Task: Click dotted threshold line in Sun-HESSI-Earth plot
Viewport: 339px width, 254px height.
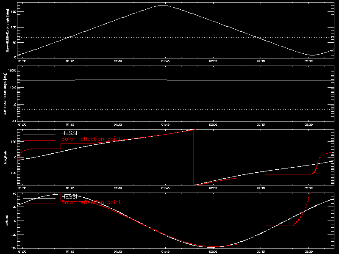Action: 175,37
